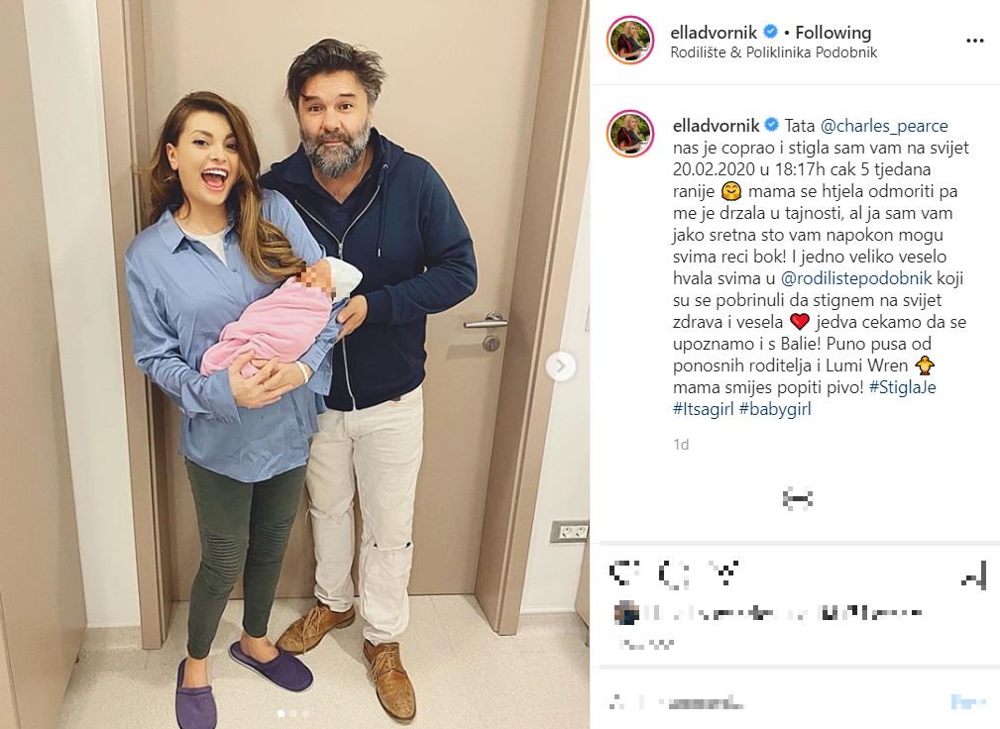Share the post using the paper plane icon
This screenshot has height=729, width=1000.
click(x=725, y=573)
